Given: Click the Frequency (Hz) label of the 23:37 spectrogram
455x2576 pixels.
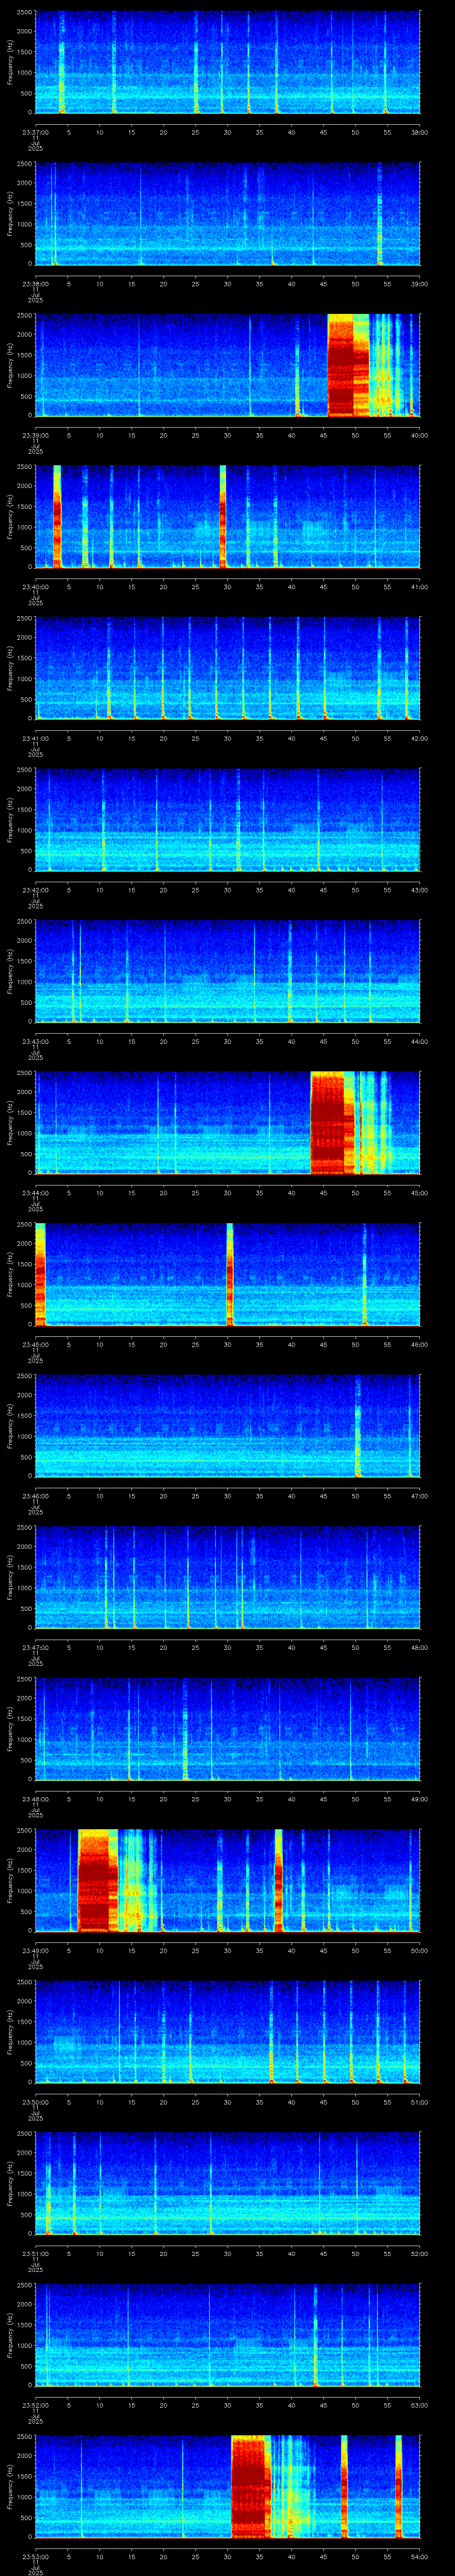Looking at the screenshot, I should (x=10, y=62).
